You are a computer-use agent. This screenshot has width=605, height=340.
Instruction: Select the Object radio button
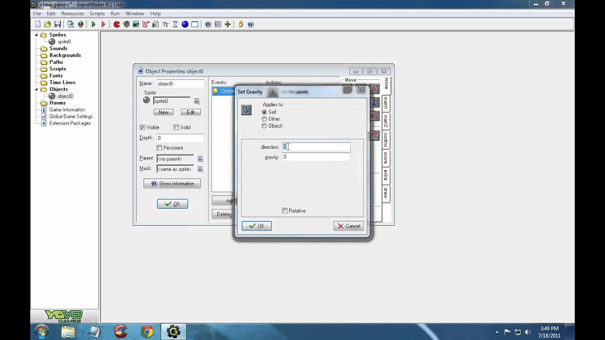click(264, 126)
